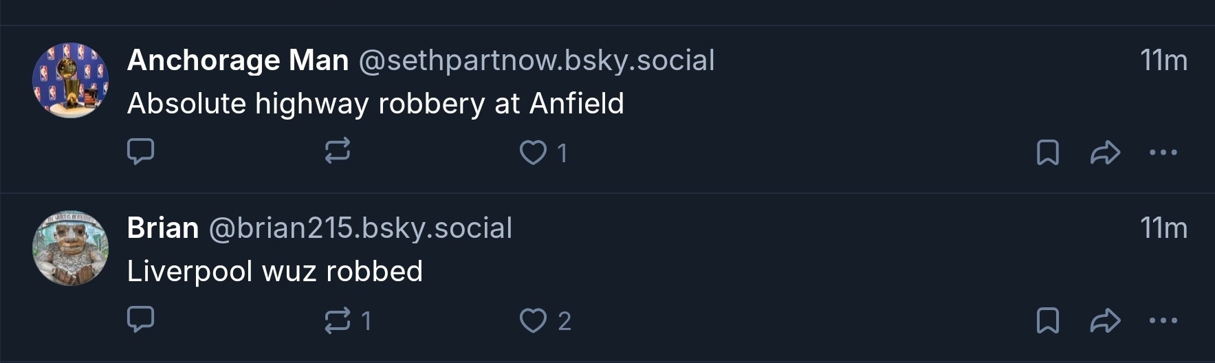Bookmark Brian's Liverpool post

(x=1047, y=320)
